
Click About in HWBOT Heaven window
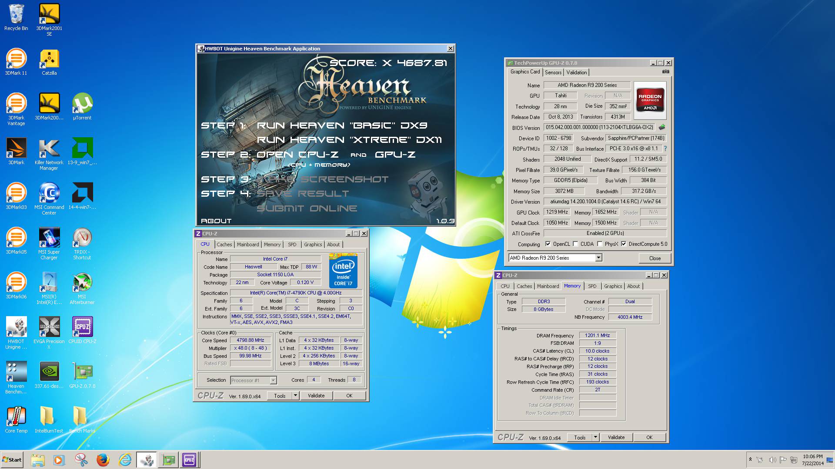(x=216, y=221)
